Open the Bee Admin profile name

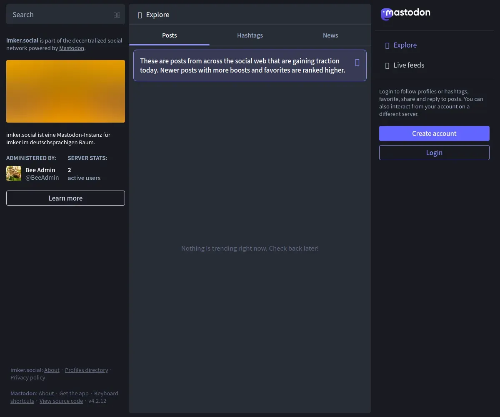coord(40,170)
